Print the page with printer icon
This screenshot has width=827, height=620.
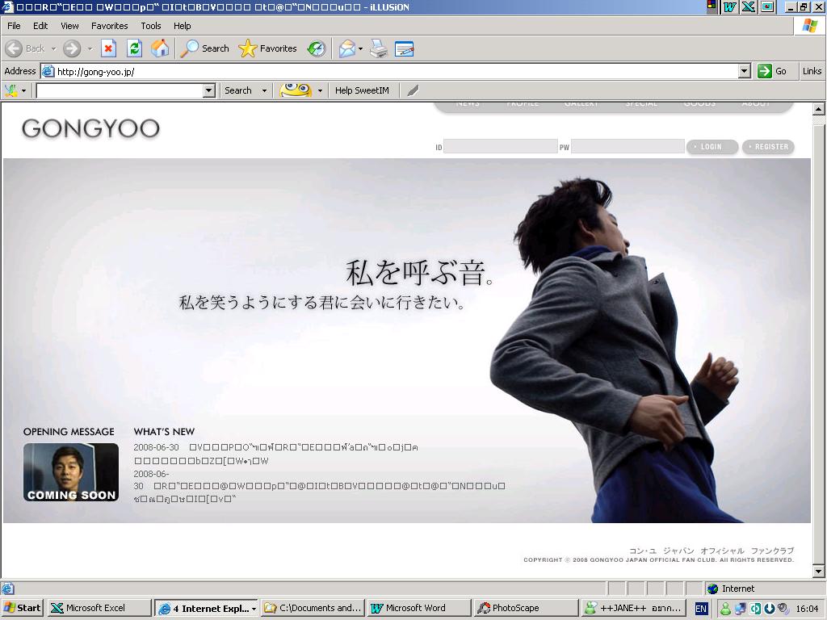[379, 48]
